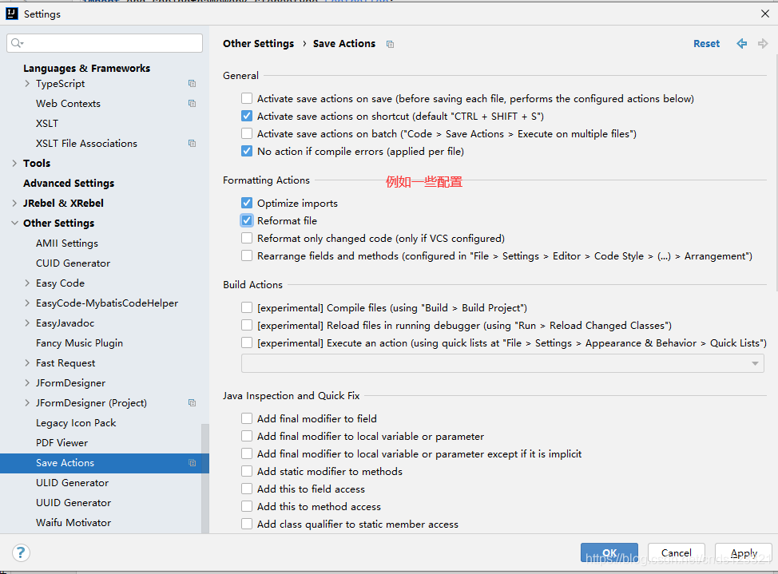Click the project icon next to Web Contexts
This screenshot has height=574, width=778.
pos(192,103)
